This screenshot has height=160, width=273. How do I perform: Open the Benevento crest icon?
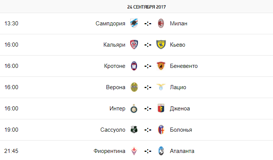click(x=161, y=66)
